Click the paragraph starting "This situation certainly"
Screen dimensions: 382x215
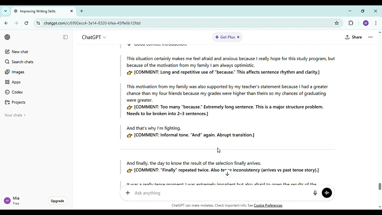tap(231, 62)
